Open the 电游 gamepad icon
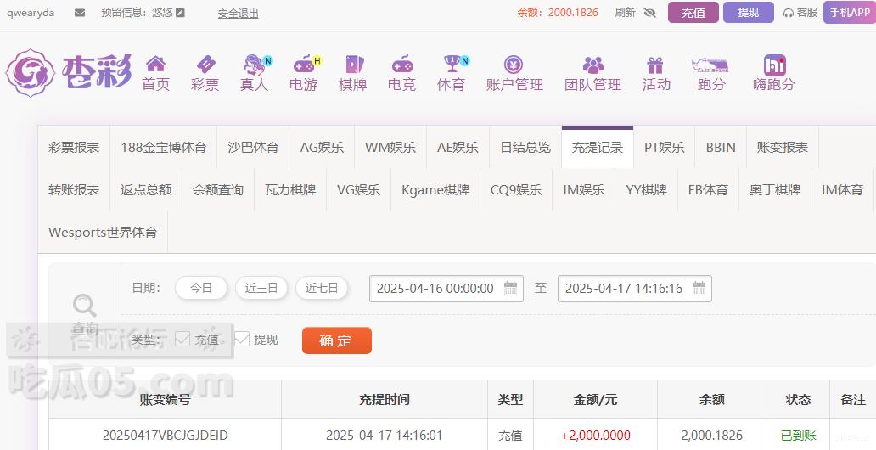Viewport: 876px width, 450px height. (x=304, y=65)
